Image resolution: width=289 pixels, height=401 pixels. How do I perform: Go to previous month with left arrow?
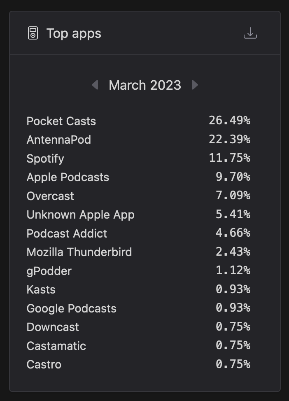tap(95, 85)
